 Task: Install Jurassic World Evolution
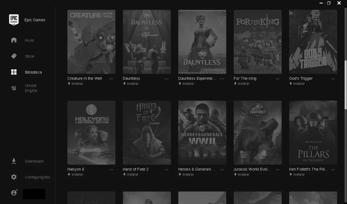point(241,175)
